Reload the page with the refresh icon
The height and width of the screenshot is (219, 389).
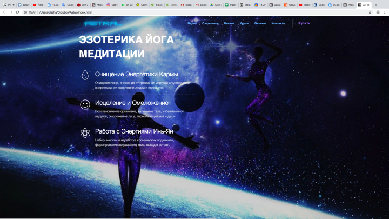pyautogui.click(x=17, y=12)
